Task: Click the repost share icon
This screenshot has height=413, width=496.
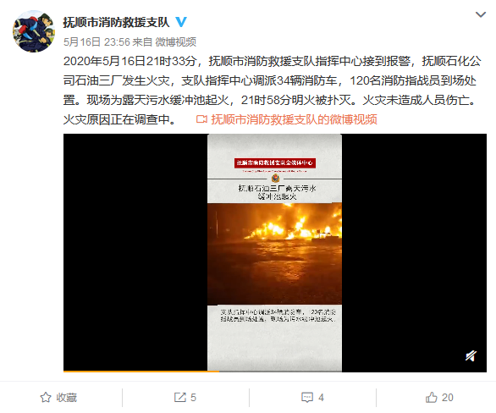Action: click(180, 397)
